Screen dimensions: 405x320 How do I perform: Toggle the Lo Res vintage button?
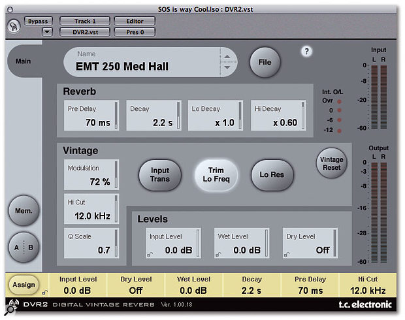[272, 175]
